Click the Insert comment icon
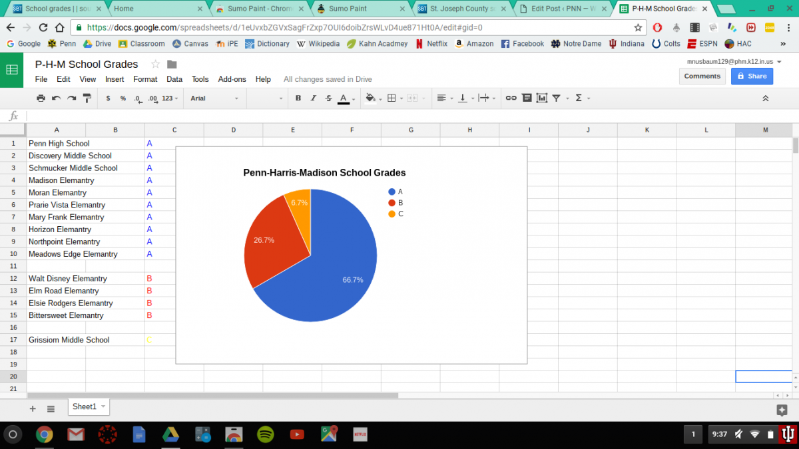This screenshot has width=799, height=449. click(x=527, y=98)
